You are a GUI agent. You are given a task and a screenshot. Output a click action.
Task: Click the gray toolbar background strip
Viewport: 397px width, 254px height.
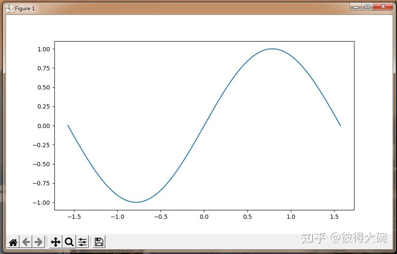tap(191, 242)
